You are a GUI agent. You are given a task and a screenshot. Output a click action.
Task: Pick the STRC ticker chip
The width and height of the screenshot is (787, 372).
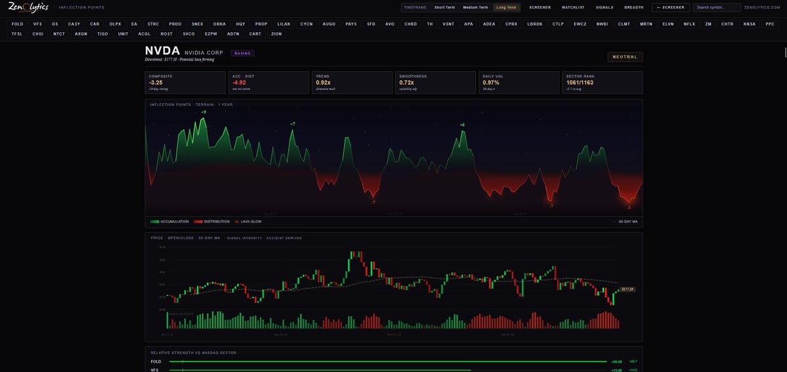(x=153, y=24)
